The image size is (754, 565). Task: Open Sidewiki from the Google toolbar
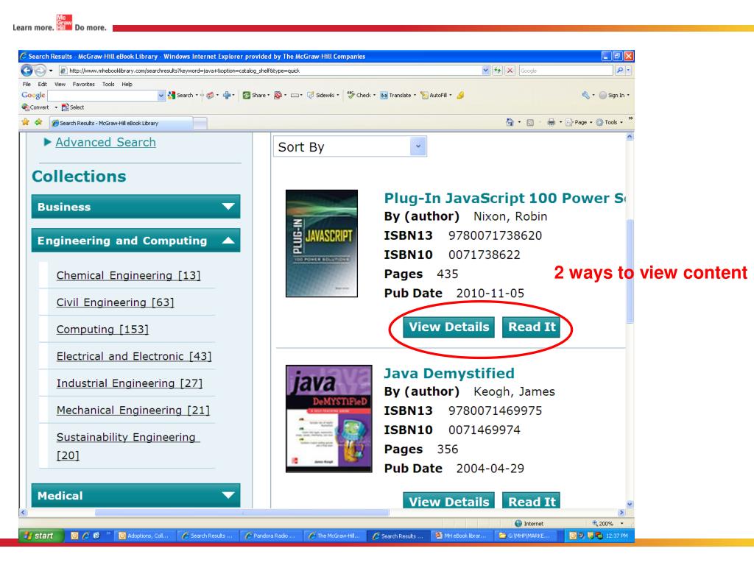(x=323, y=95)
